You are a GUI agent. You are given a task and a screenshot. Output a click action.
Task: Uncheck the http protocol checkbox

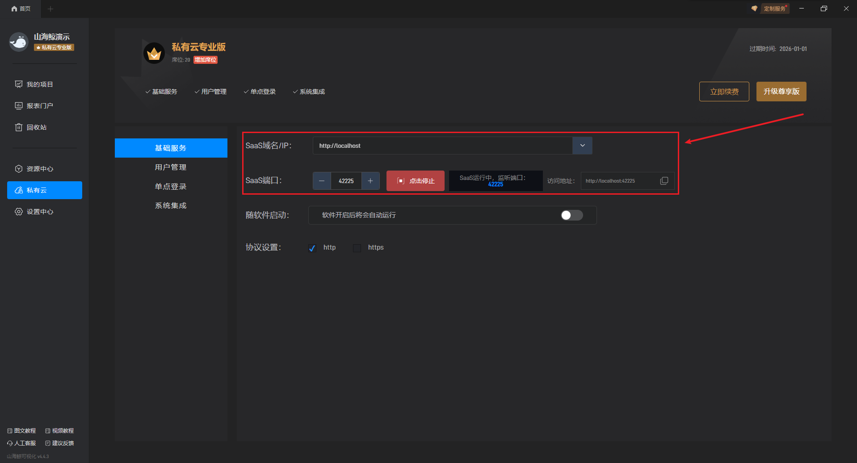(312, 248)
